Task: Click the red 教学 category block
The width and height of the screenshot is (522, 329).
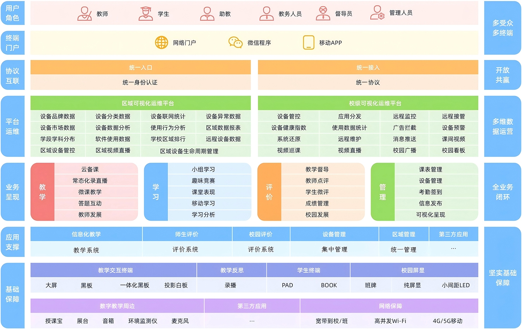Action: point(43,192)
